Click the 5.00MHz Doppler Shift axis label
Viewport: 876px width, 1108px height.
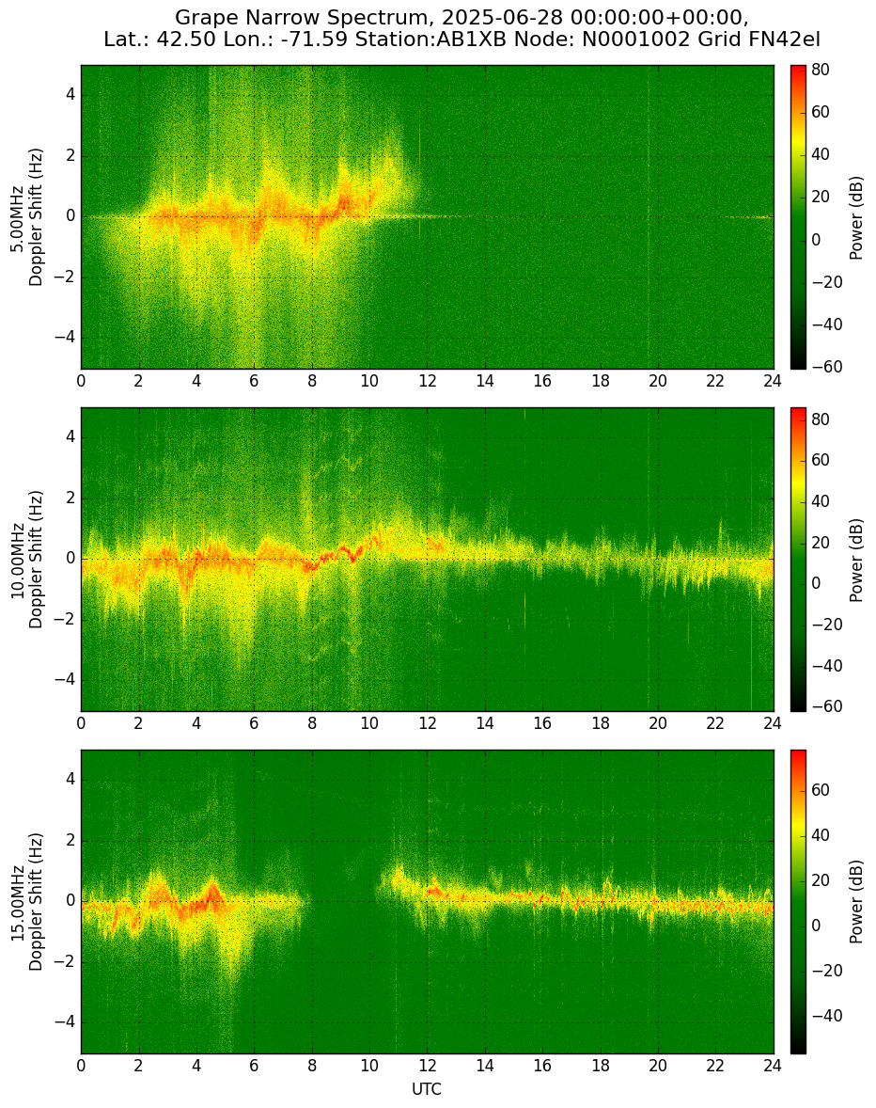coord(27,217)
